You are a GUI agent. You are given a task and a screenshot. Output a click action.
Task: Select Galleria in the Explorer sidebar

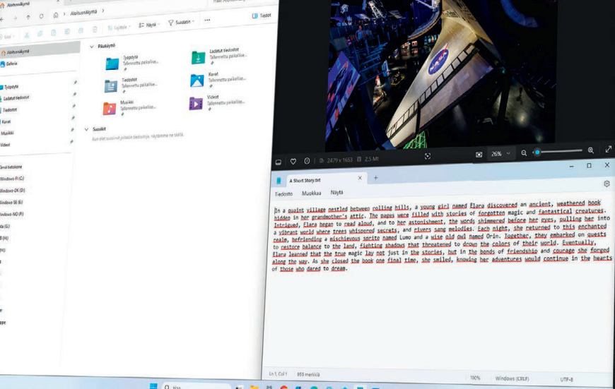(x=11, y=64)
